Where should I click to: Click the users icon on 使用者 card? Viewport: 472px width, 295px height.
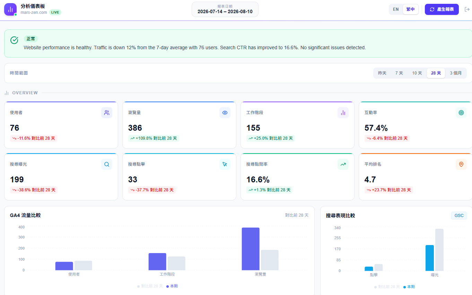[x=107, y=113]
